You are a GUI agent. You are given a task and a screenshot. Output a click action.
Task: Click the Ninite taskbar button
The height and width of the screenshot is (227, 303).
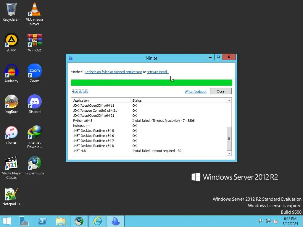[116, 221]
